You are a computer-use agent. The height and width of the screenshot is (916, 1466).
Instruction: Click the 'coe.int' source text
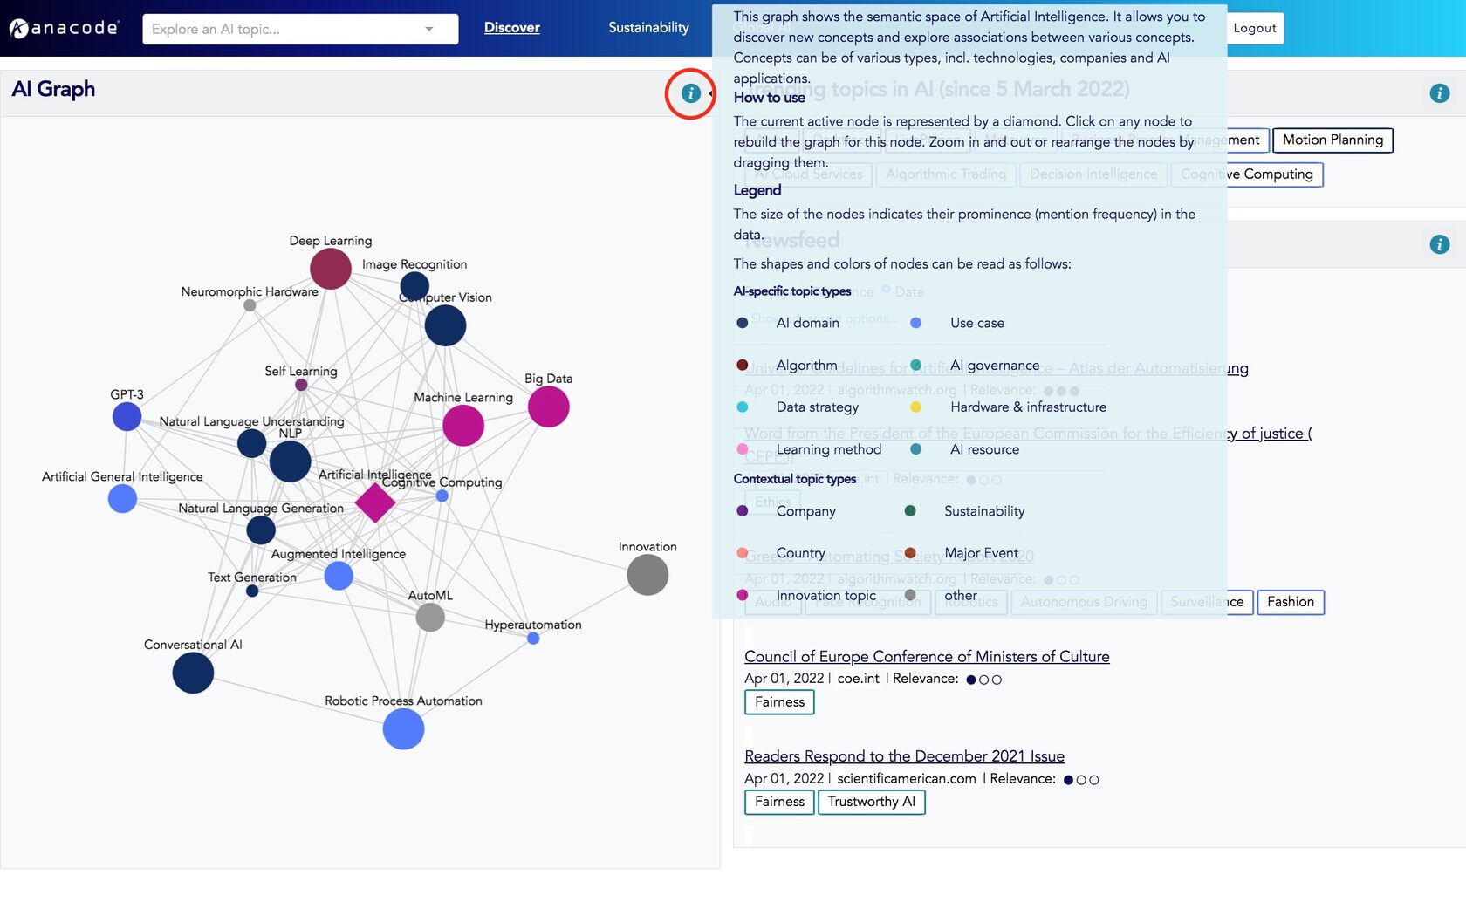[x=859, y=679]
